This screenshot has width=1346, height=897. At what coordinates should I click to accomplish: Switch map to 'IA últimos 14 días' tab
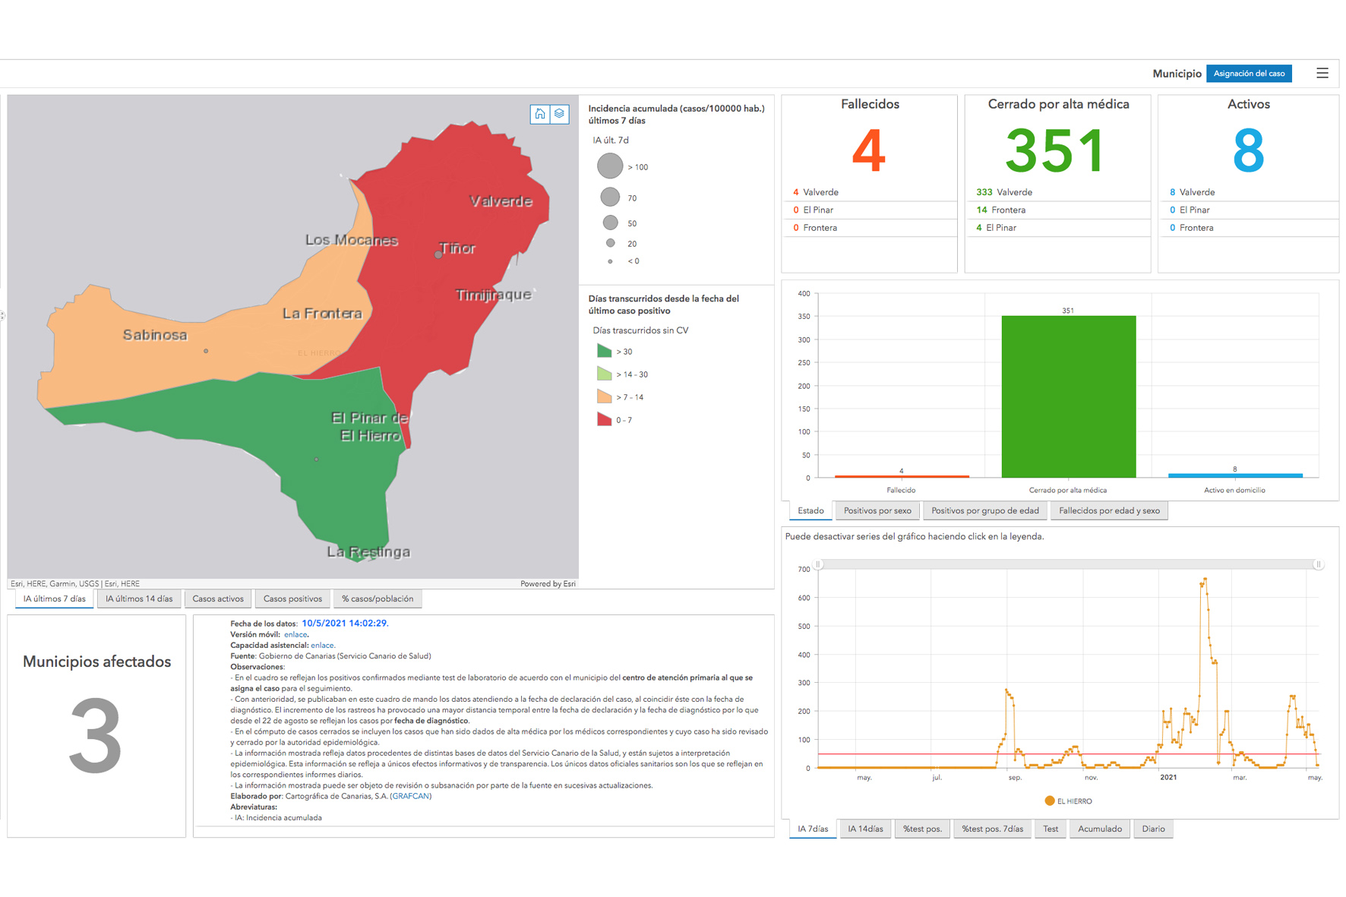tap(139, 599)
